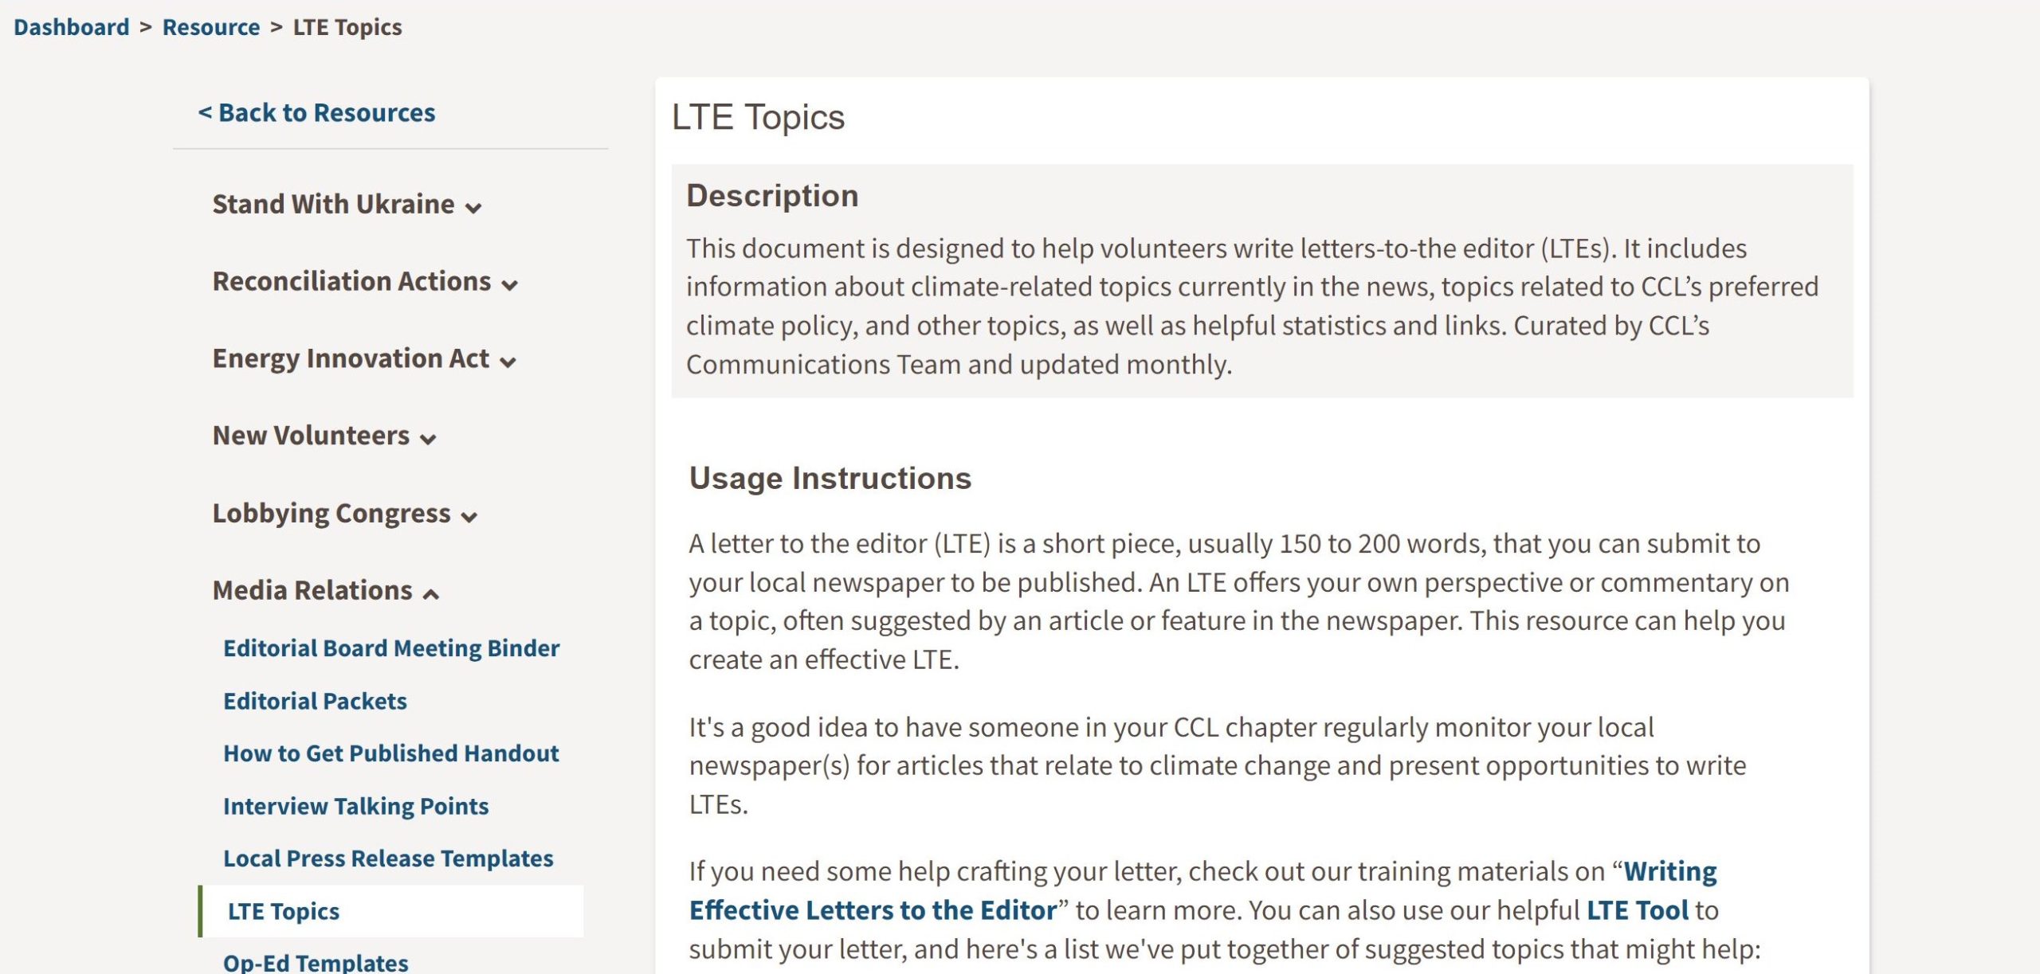Screen dimensions: 2040x974
Task: Open Resource breadcrumb link
Action: coord(211,27)
